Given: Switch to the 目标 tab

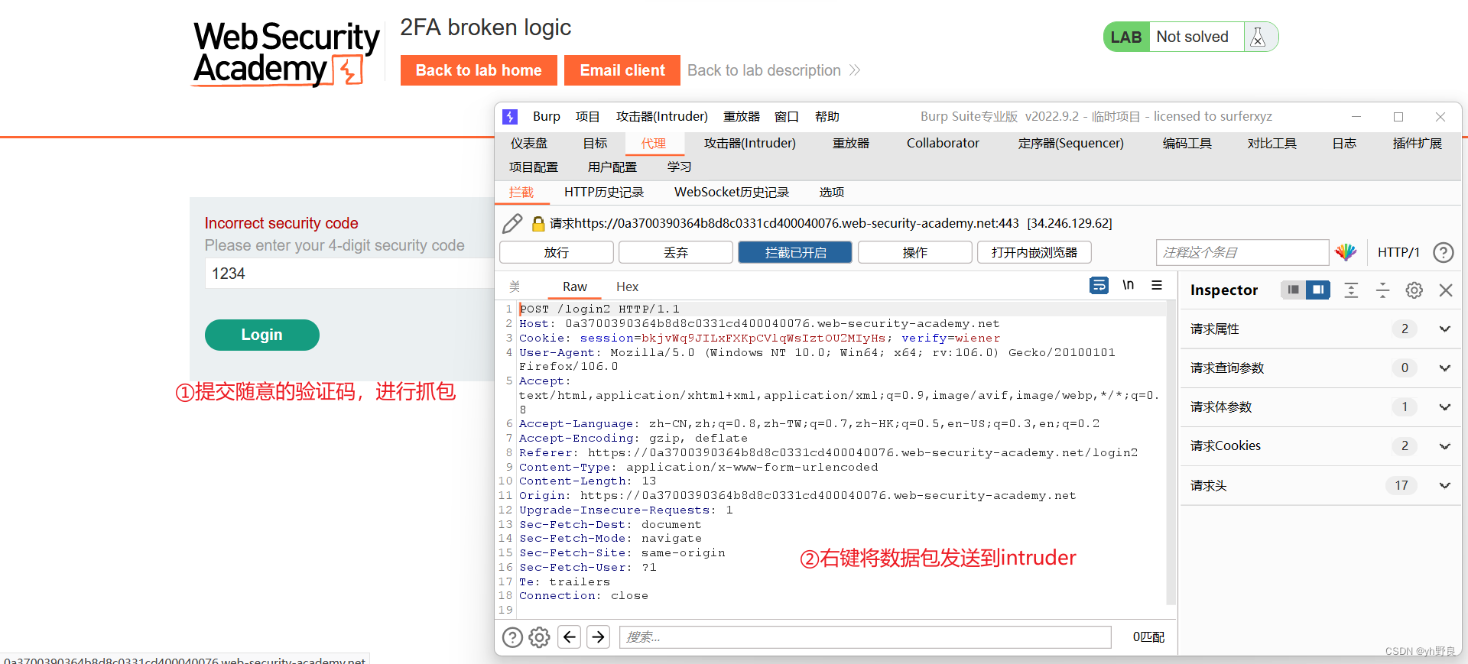Looking at the screenshot, I should 595,143.
